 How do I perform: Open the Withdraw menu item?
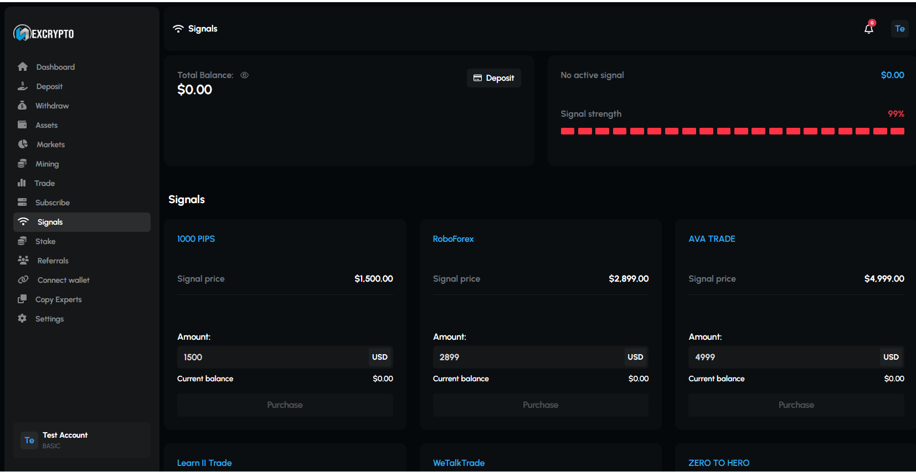[82, 105]
